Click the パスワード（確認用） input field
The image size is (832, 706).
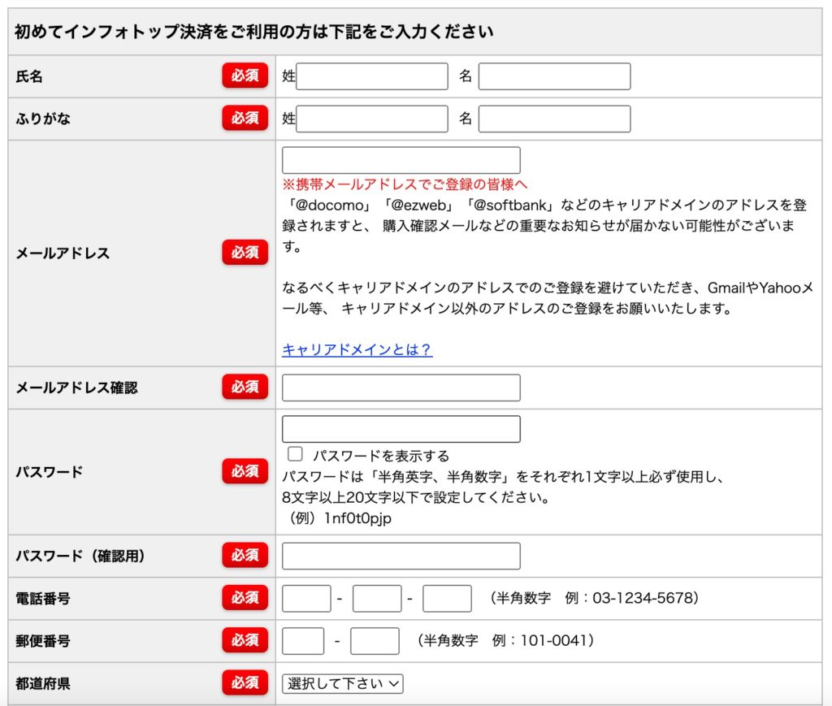point(401,556)
